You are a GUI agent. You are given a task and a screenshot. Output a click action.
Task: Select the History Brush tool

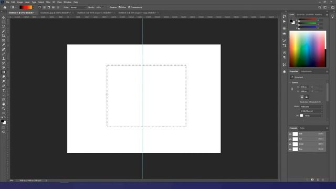pyautogui.click(x=4, y=63)
